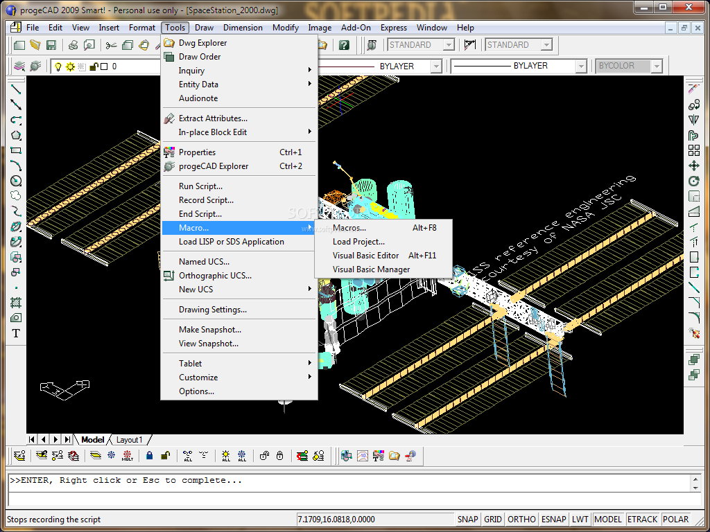Toggle layer on/off lightbulb icon
The width and height of the screenshot is (710, 532).
58,66
